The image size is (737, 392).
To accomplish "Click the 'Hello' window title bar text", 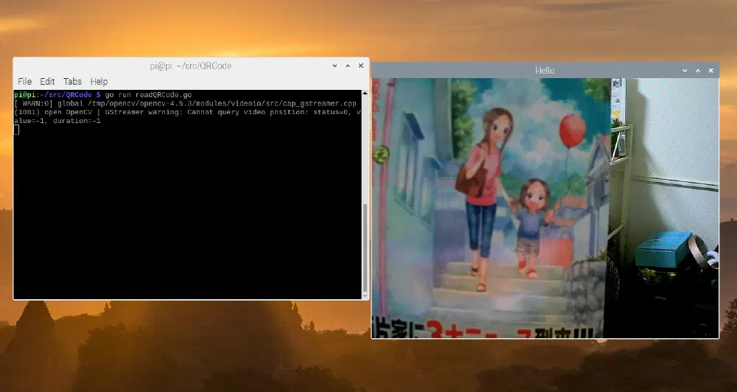I will (545, 71).
